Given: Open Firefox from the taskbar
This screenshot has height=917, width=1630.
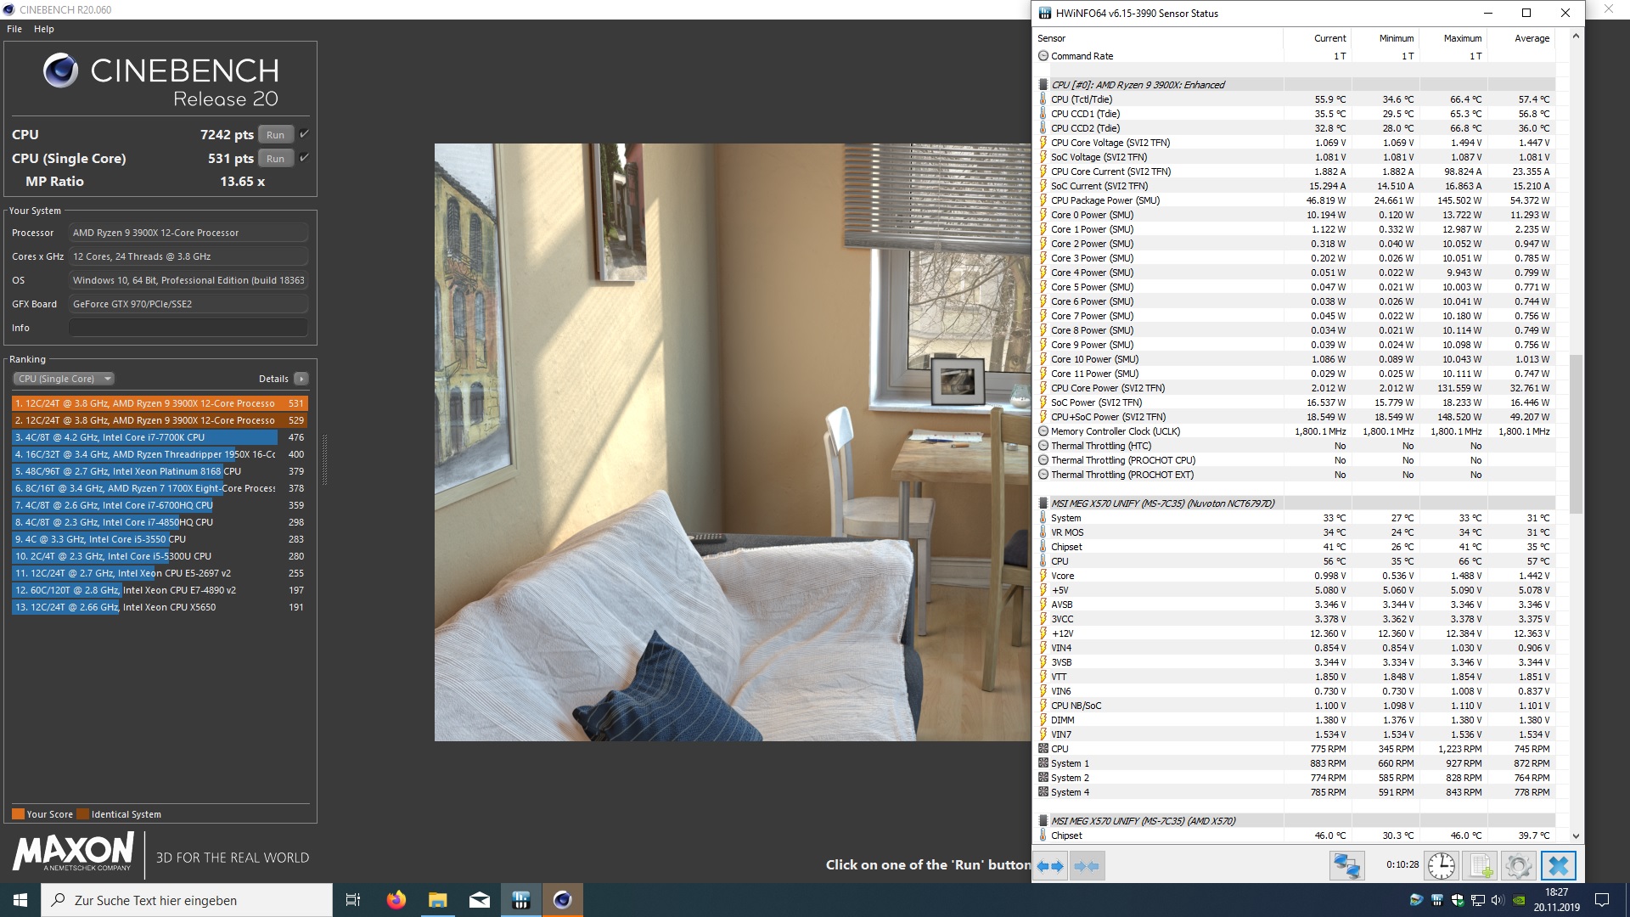Looking at the screenshot, I should pos(396,900).
